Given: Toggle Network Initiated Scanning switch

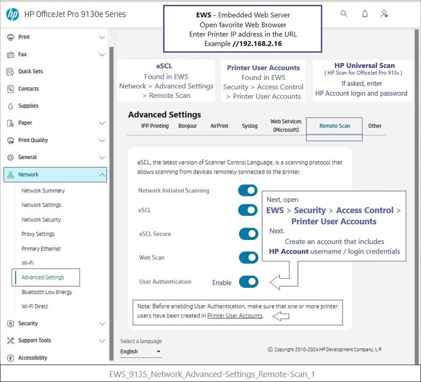Looking at the screenshot, I should tap(248, 190).
